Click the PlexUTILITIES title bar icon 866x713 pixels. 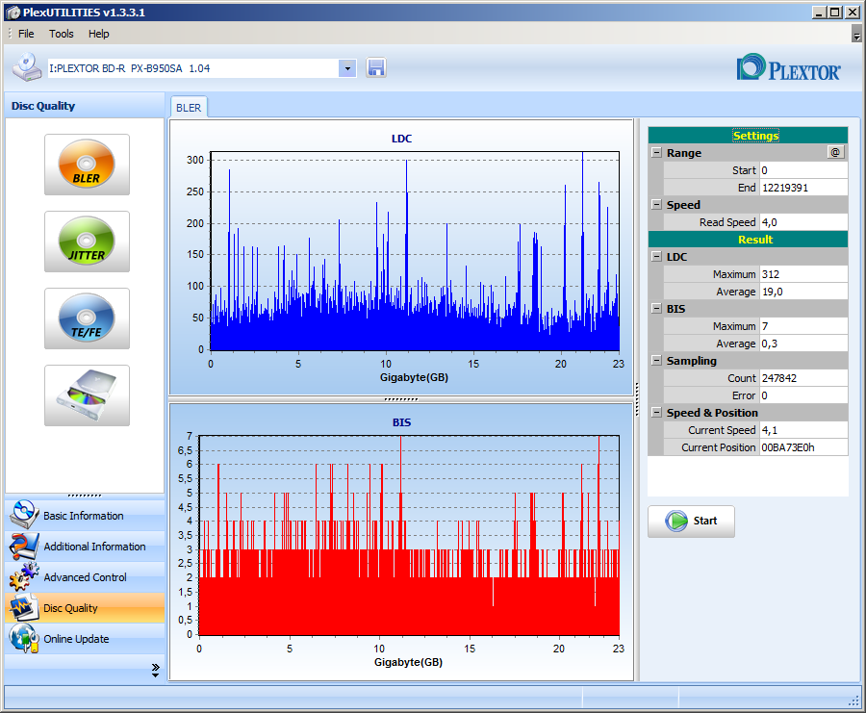[13, 13]
